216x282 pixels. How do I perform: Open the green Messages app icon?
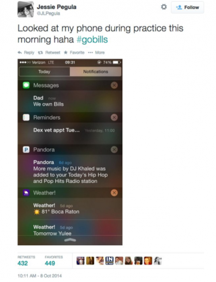point(26,85)
